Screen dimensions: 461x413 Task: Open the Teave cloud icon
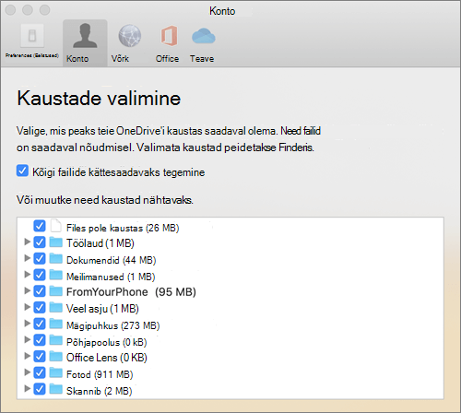pos(204,36)
